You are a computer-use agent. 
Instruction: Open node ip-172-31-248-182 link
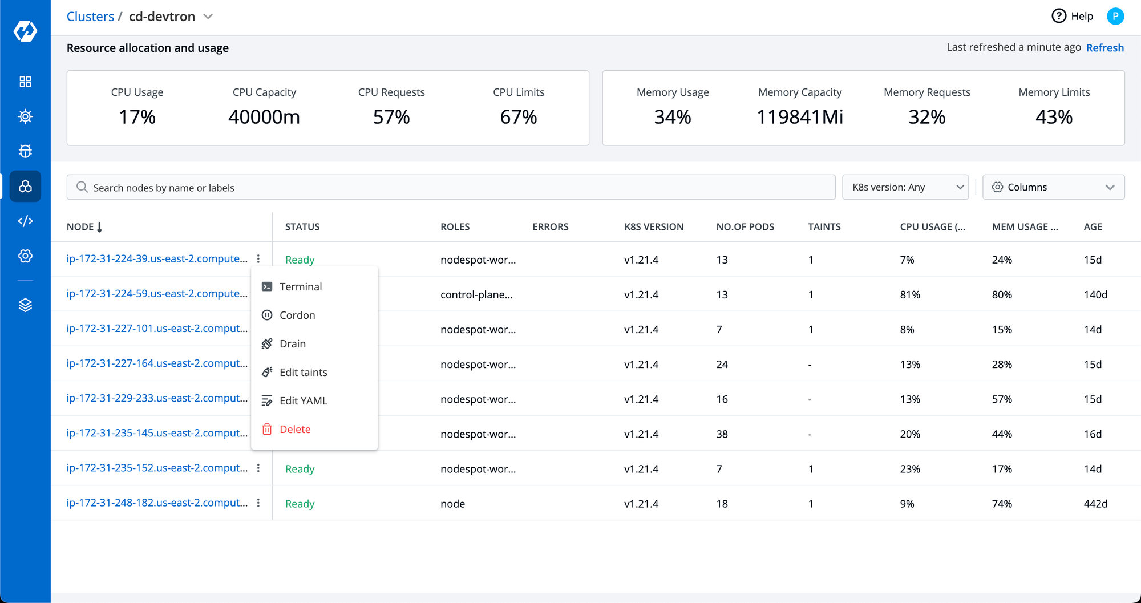click(157, 502)
